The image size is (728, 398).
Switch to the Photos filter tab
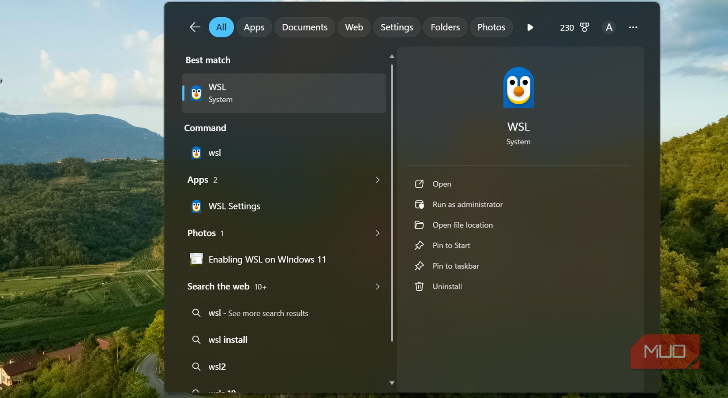491,27
